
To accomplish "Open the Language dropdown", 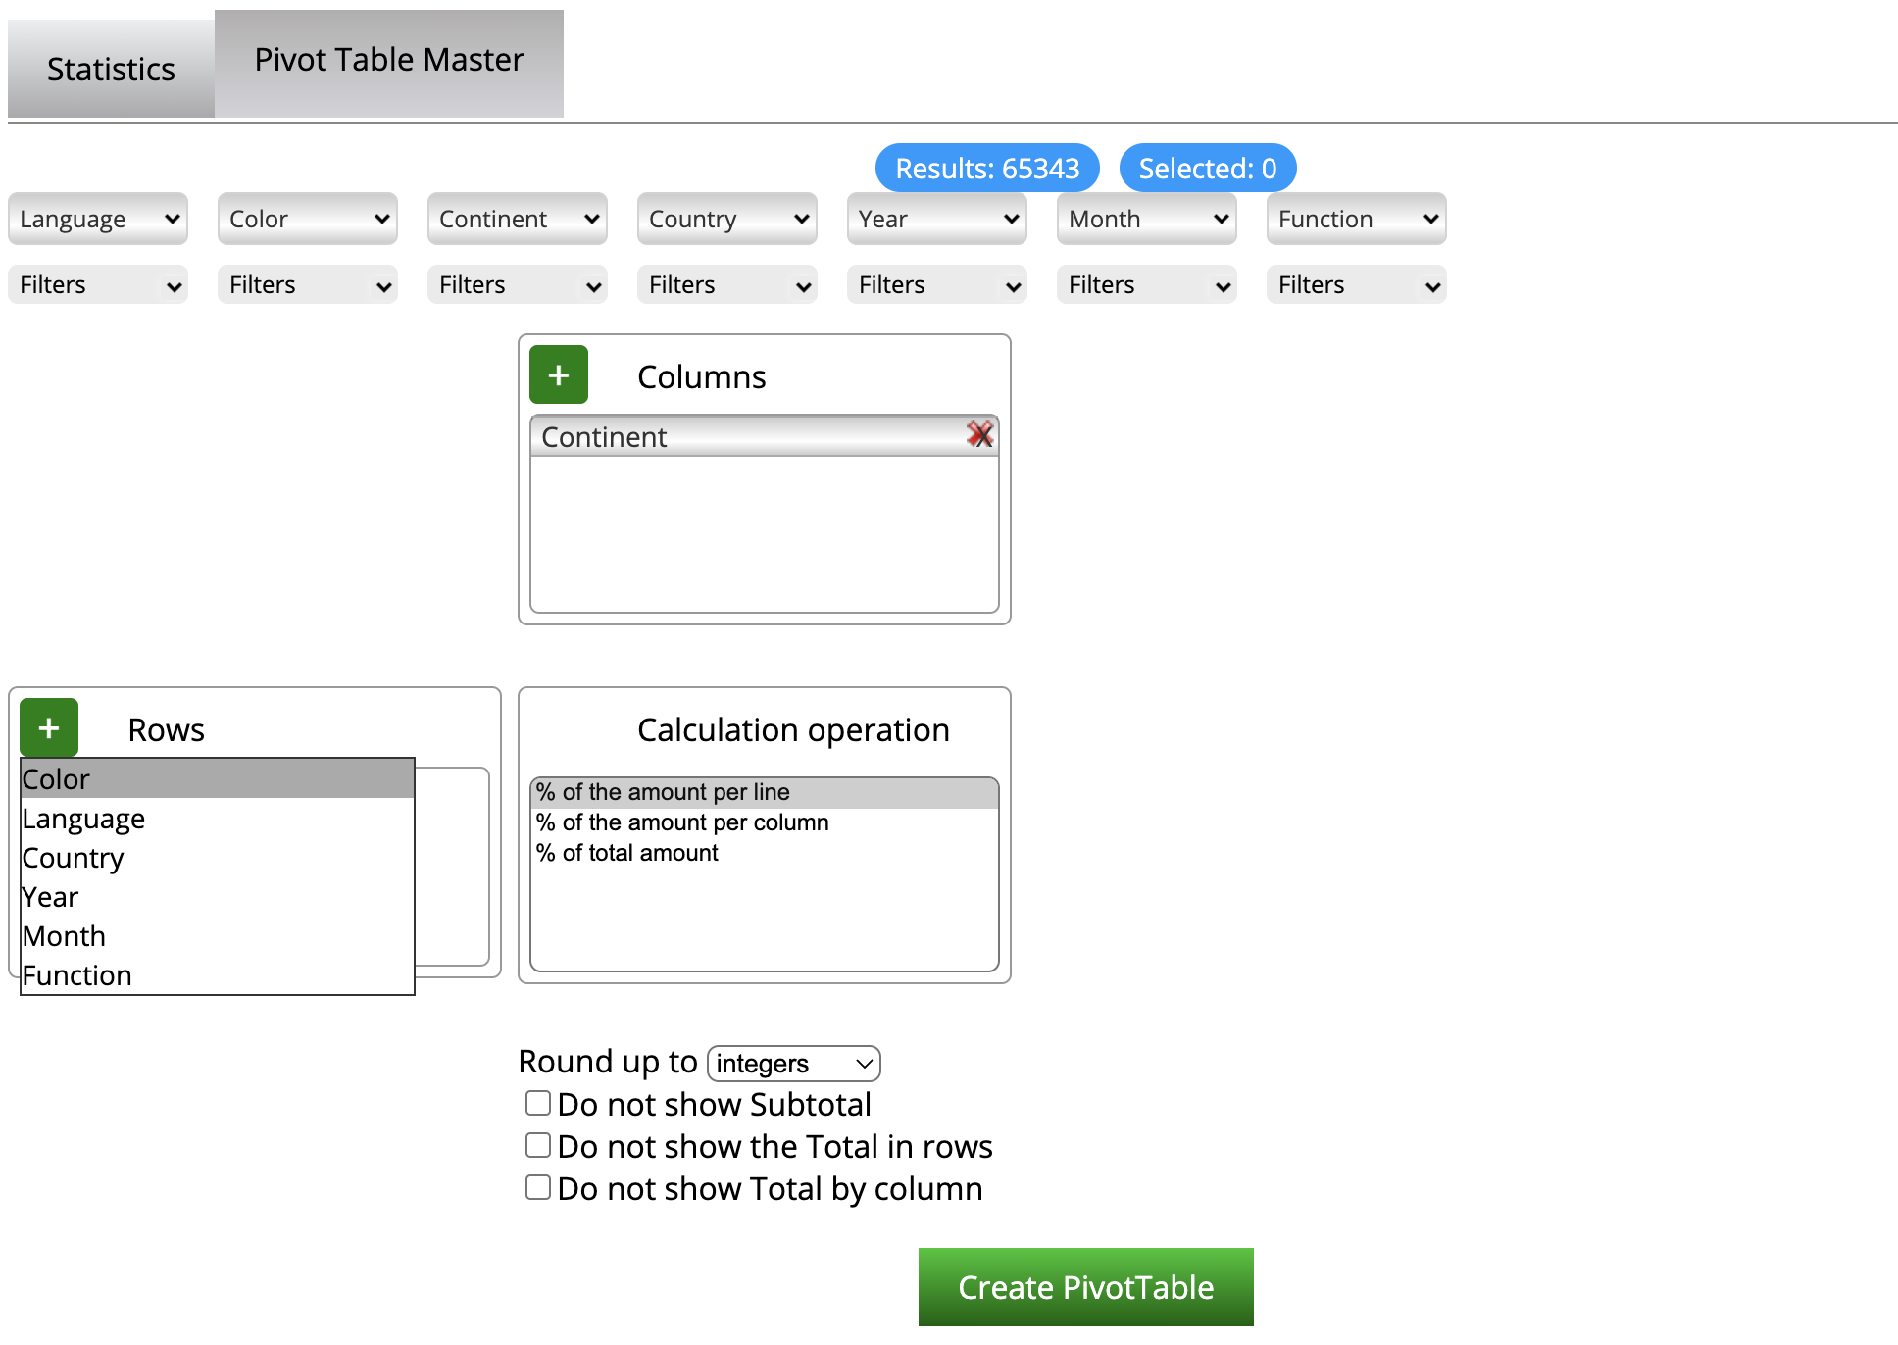I will coord(98,219).
